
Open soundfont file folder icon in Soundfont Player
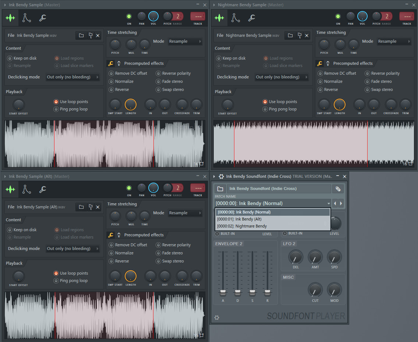click(x=220, y=188)
